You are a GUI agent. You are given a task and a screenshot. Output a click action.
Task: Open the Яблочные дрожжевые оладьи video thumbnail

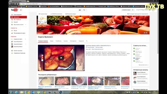click(46, 81)
